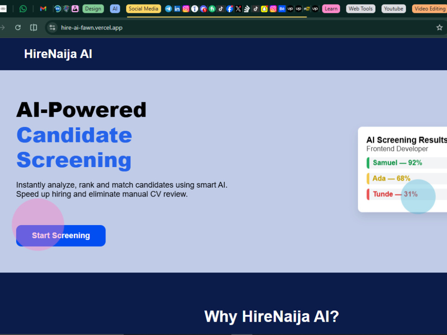Switch to the tm logo tab
The height and width of the screenshot is (335, 447).
(x=58, y=9)
